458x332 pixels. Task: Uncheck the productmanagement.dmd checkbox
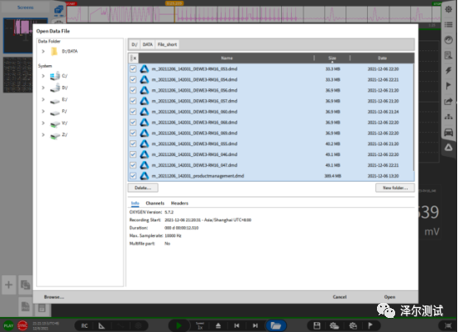tap(133, 176)
